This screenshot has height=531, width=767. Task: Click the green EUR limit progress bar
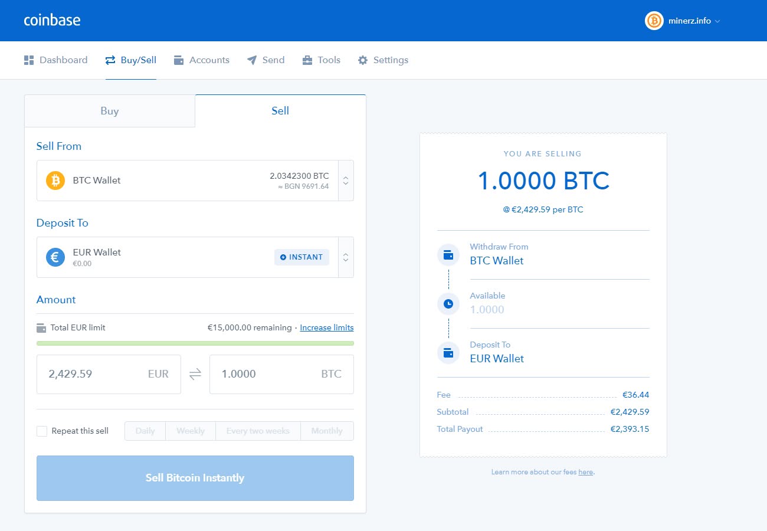coord(195,343)
